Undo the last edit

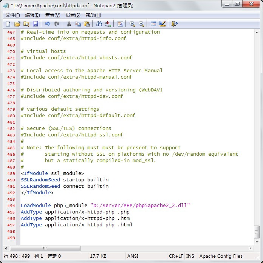[48, 24]
